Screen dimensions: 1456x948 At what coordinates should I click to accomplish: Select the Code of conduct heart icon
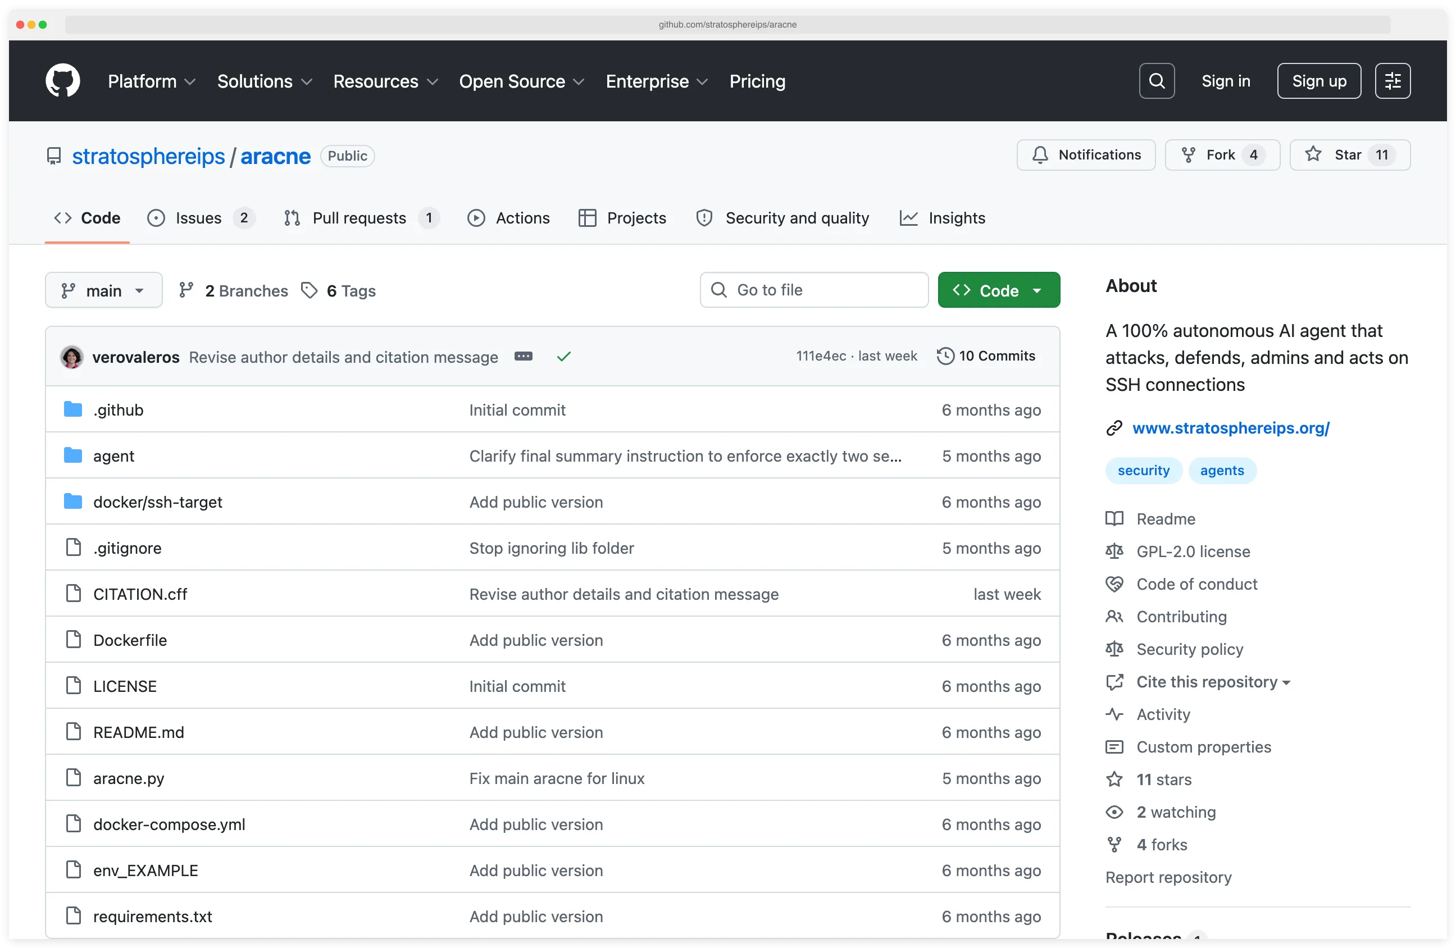pyautogui.click(x=1114, y=584)
